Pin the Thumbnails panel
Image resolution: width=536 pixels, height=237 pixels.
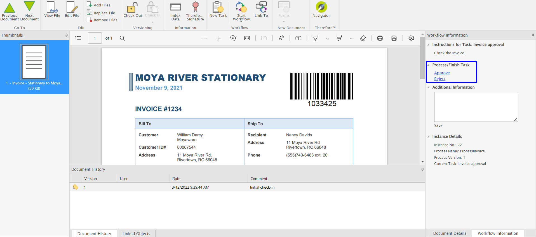coord(66,35)
